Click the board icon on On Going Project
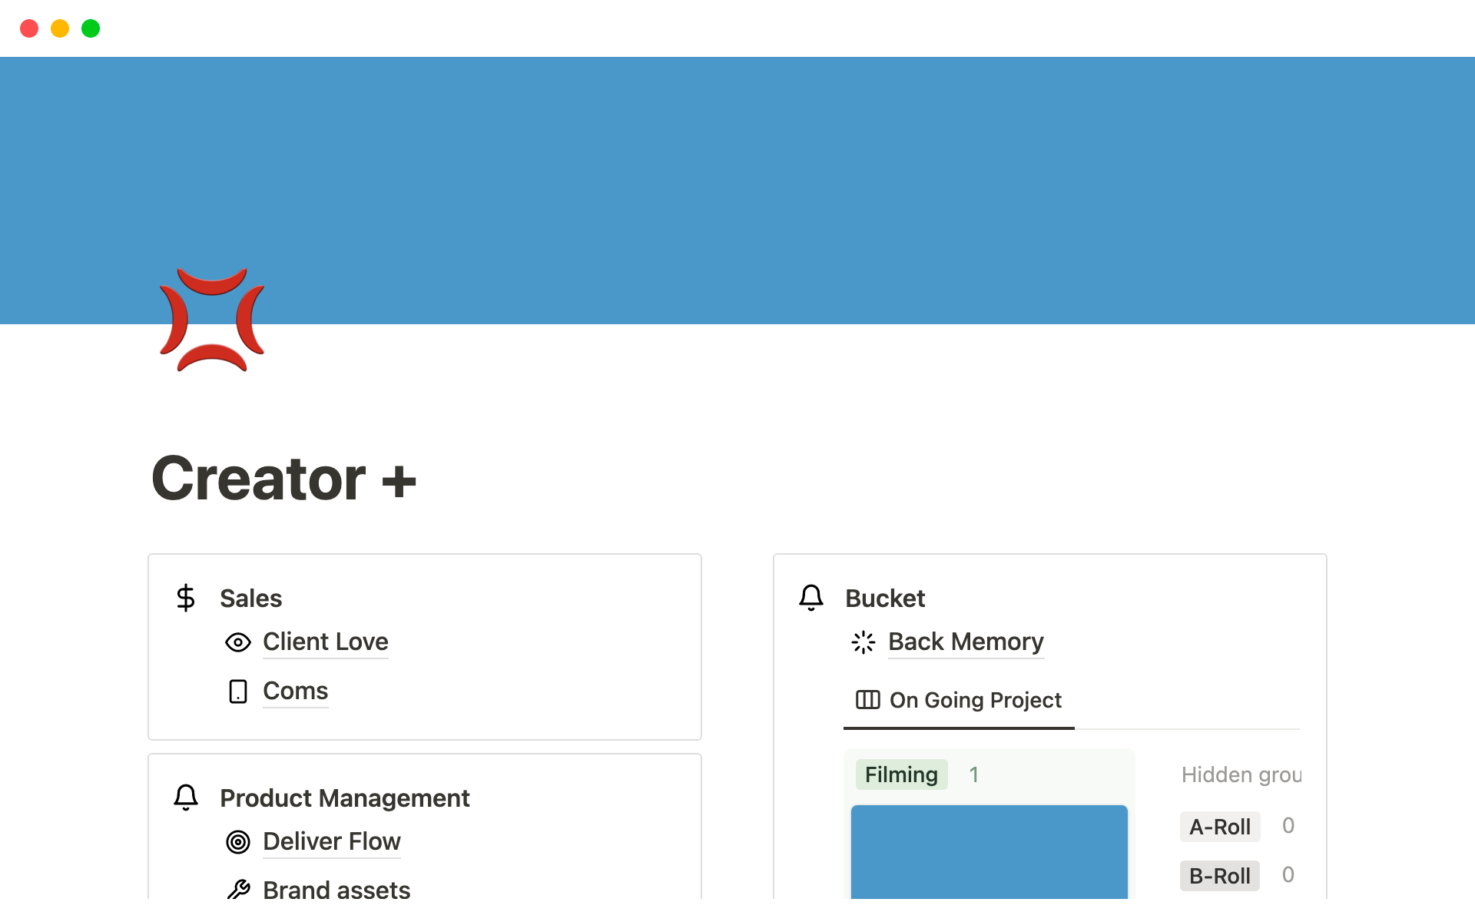 coord(868,700)
